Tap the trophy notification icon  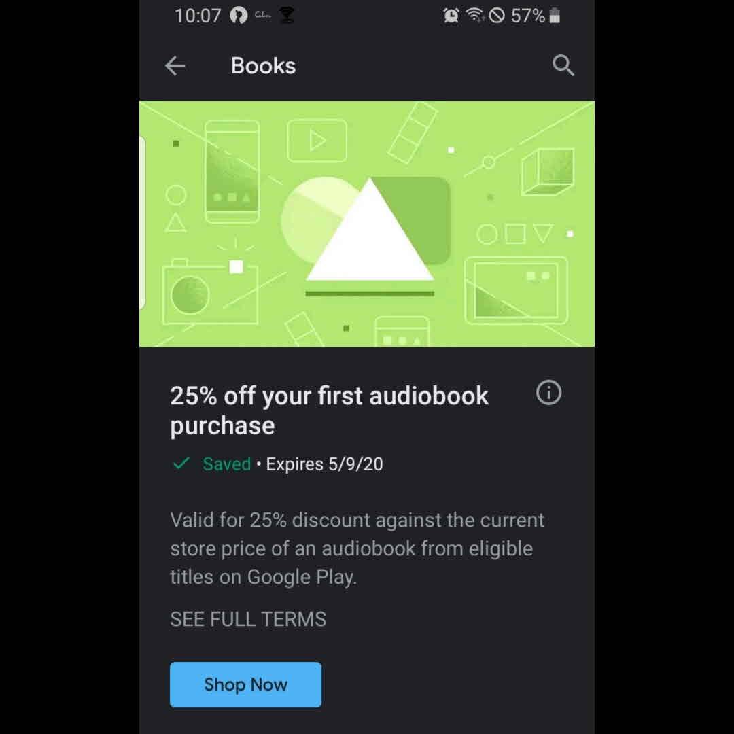pos(287,16)
